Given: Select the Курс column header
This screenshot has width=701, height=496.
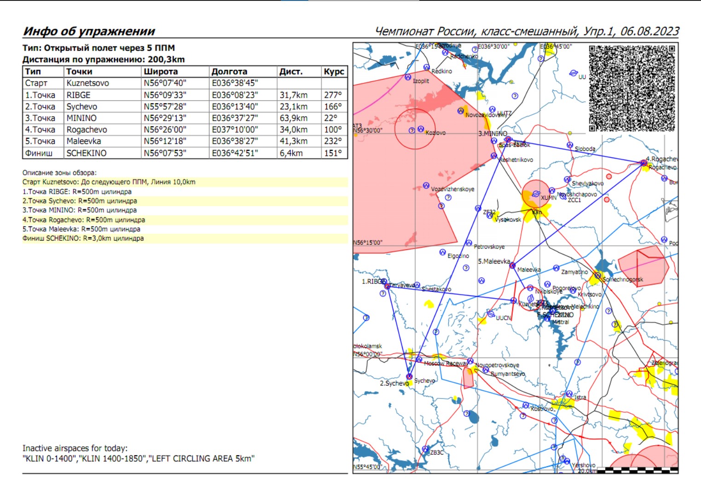Looking at the screenshot, I should tap(334, 71).
